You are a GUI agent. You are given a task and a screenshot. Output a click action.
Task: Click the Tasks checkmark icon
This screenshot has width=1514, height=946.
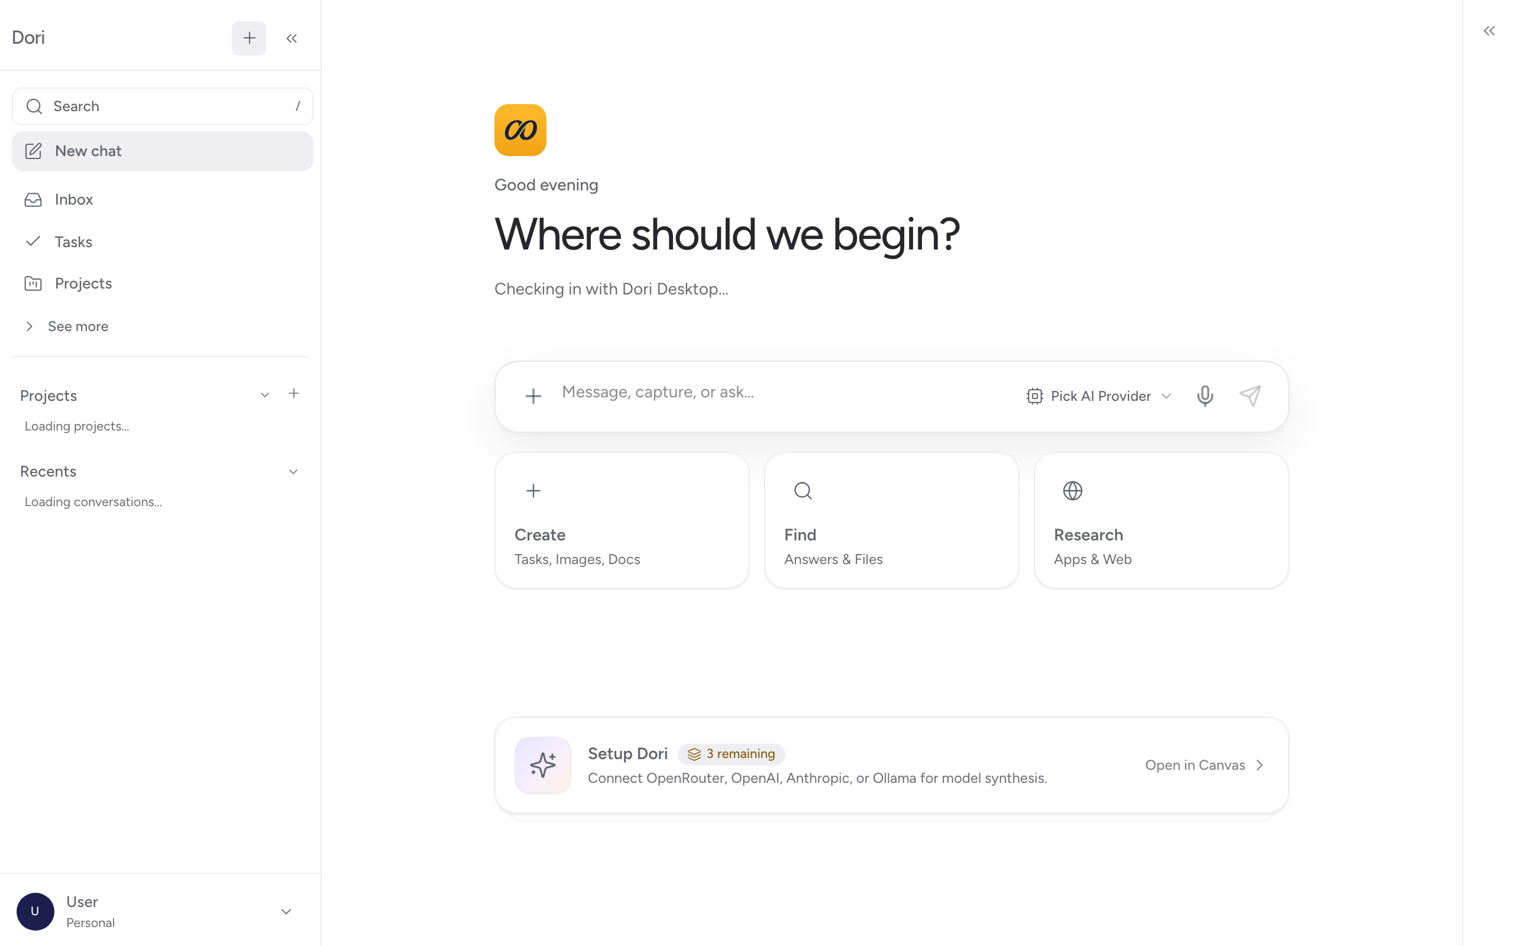tap(33, 241)
